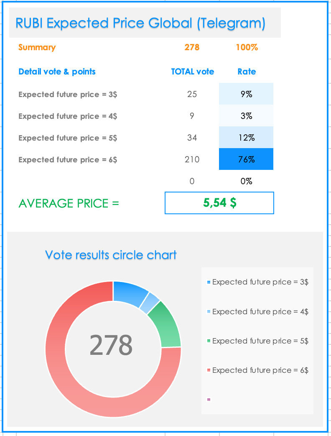The height and width of the screenshot is (436, 331).
Task: Click the red 6$ legend marker
Action: (209, 370)
